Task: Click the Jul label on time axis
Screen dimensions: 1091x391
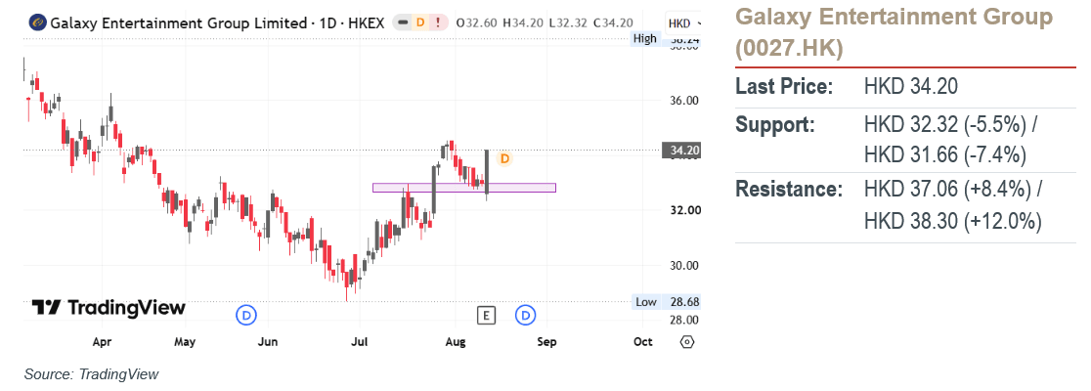Action: (359, 342)
